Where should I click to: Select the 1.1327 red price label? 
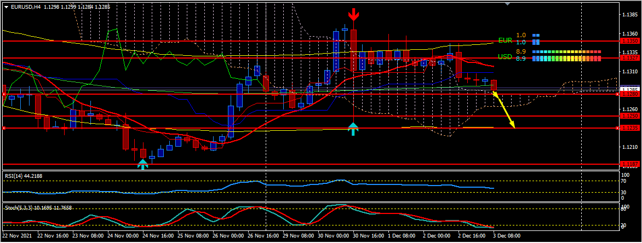pos(630,57)
